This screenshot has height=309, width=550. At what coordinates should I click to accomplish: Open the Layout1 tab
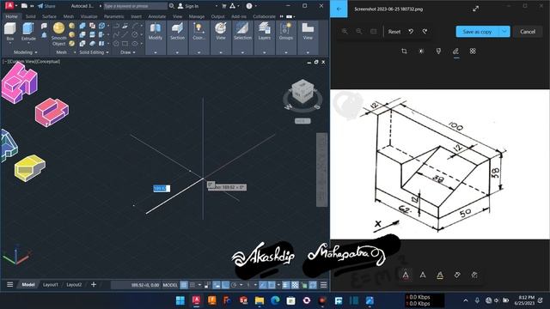click(51, 285)
